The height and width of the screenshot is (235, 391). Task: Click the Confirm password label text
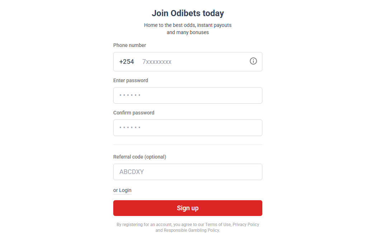point(134,113)
